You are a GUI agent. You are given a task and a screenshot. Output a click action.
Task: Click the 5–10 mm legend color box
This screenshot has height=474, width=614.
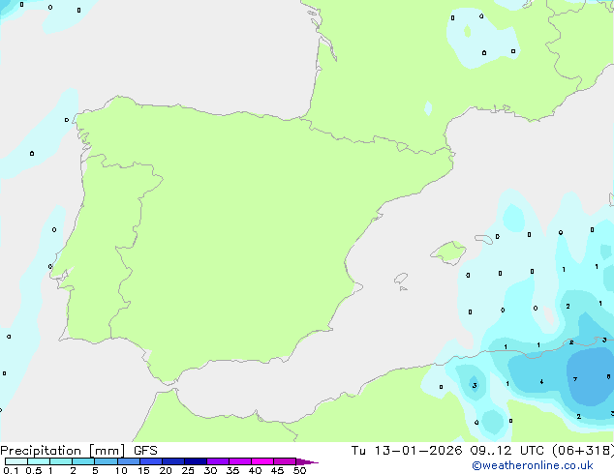coord(106,461)
